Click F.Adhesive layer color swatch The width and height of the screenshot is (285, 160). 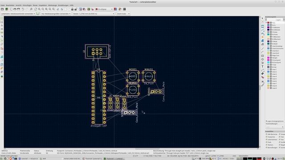268,28
